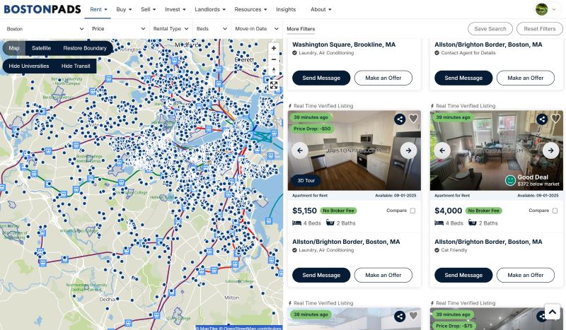The width and height of the screenshot is (566, 330).
Task: Click Price Drop: -$50 badge
Action: [x=312, y=129]
